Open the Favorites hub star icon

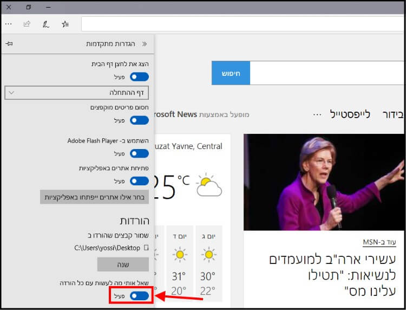click(x=66, y=24)
